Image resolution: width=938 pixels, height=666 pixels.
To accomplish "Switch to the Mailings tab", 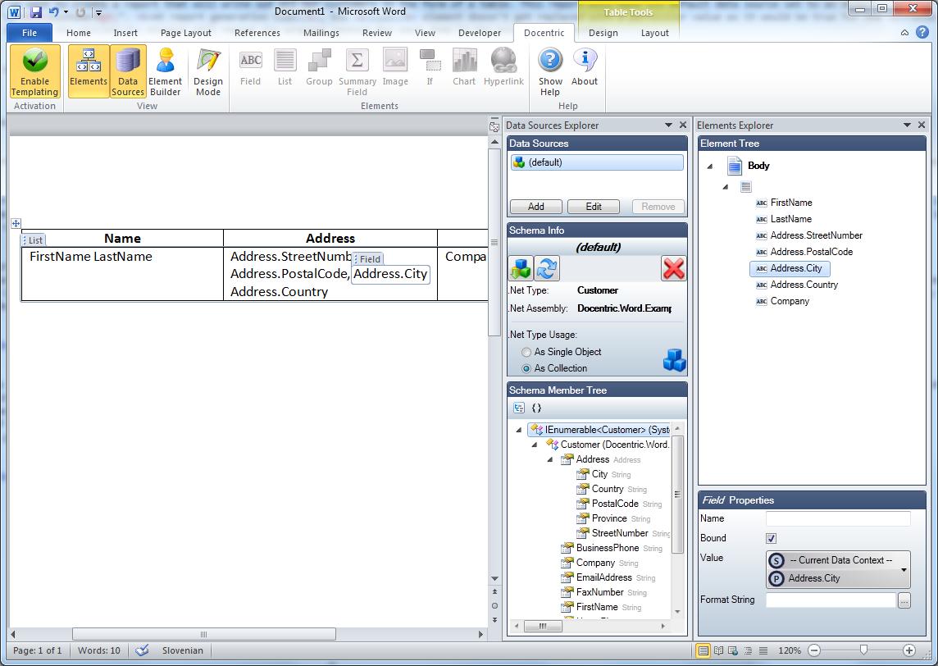I will (x=321, y=33).
